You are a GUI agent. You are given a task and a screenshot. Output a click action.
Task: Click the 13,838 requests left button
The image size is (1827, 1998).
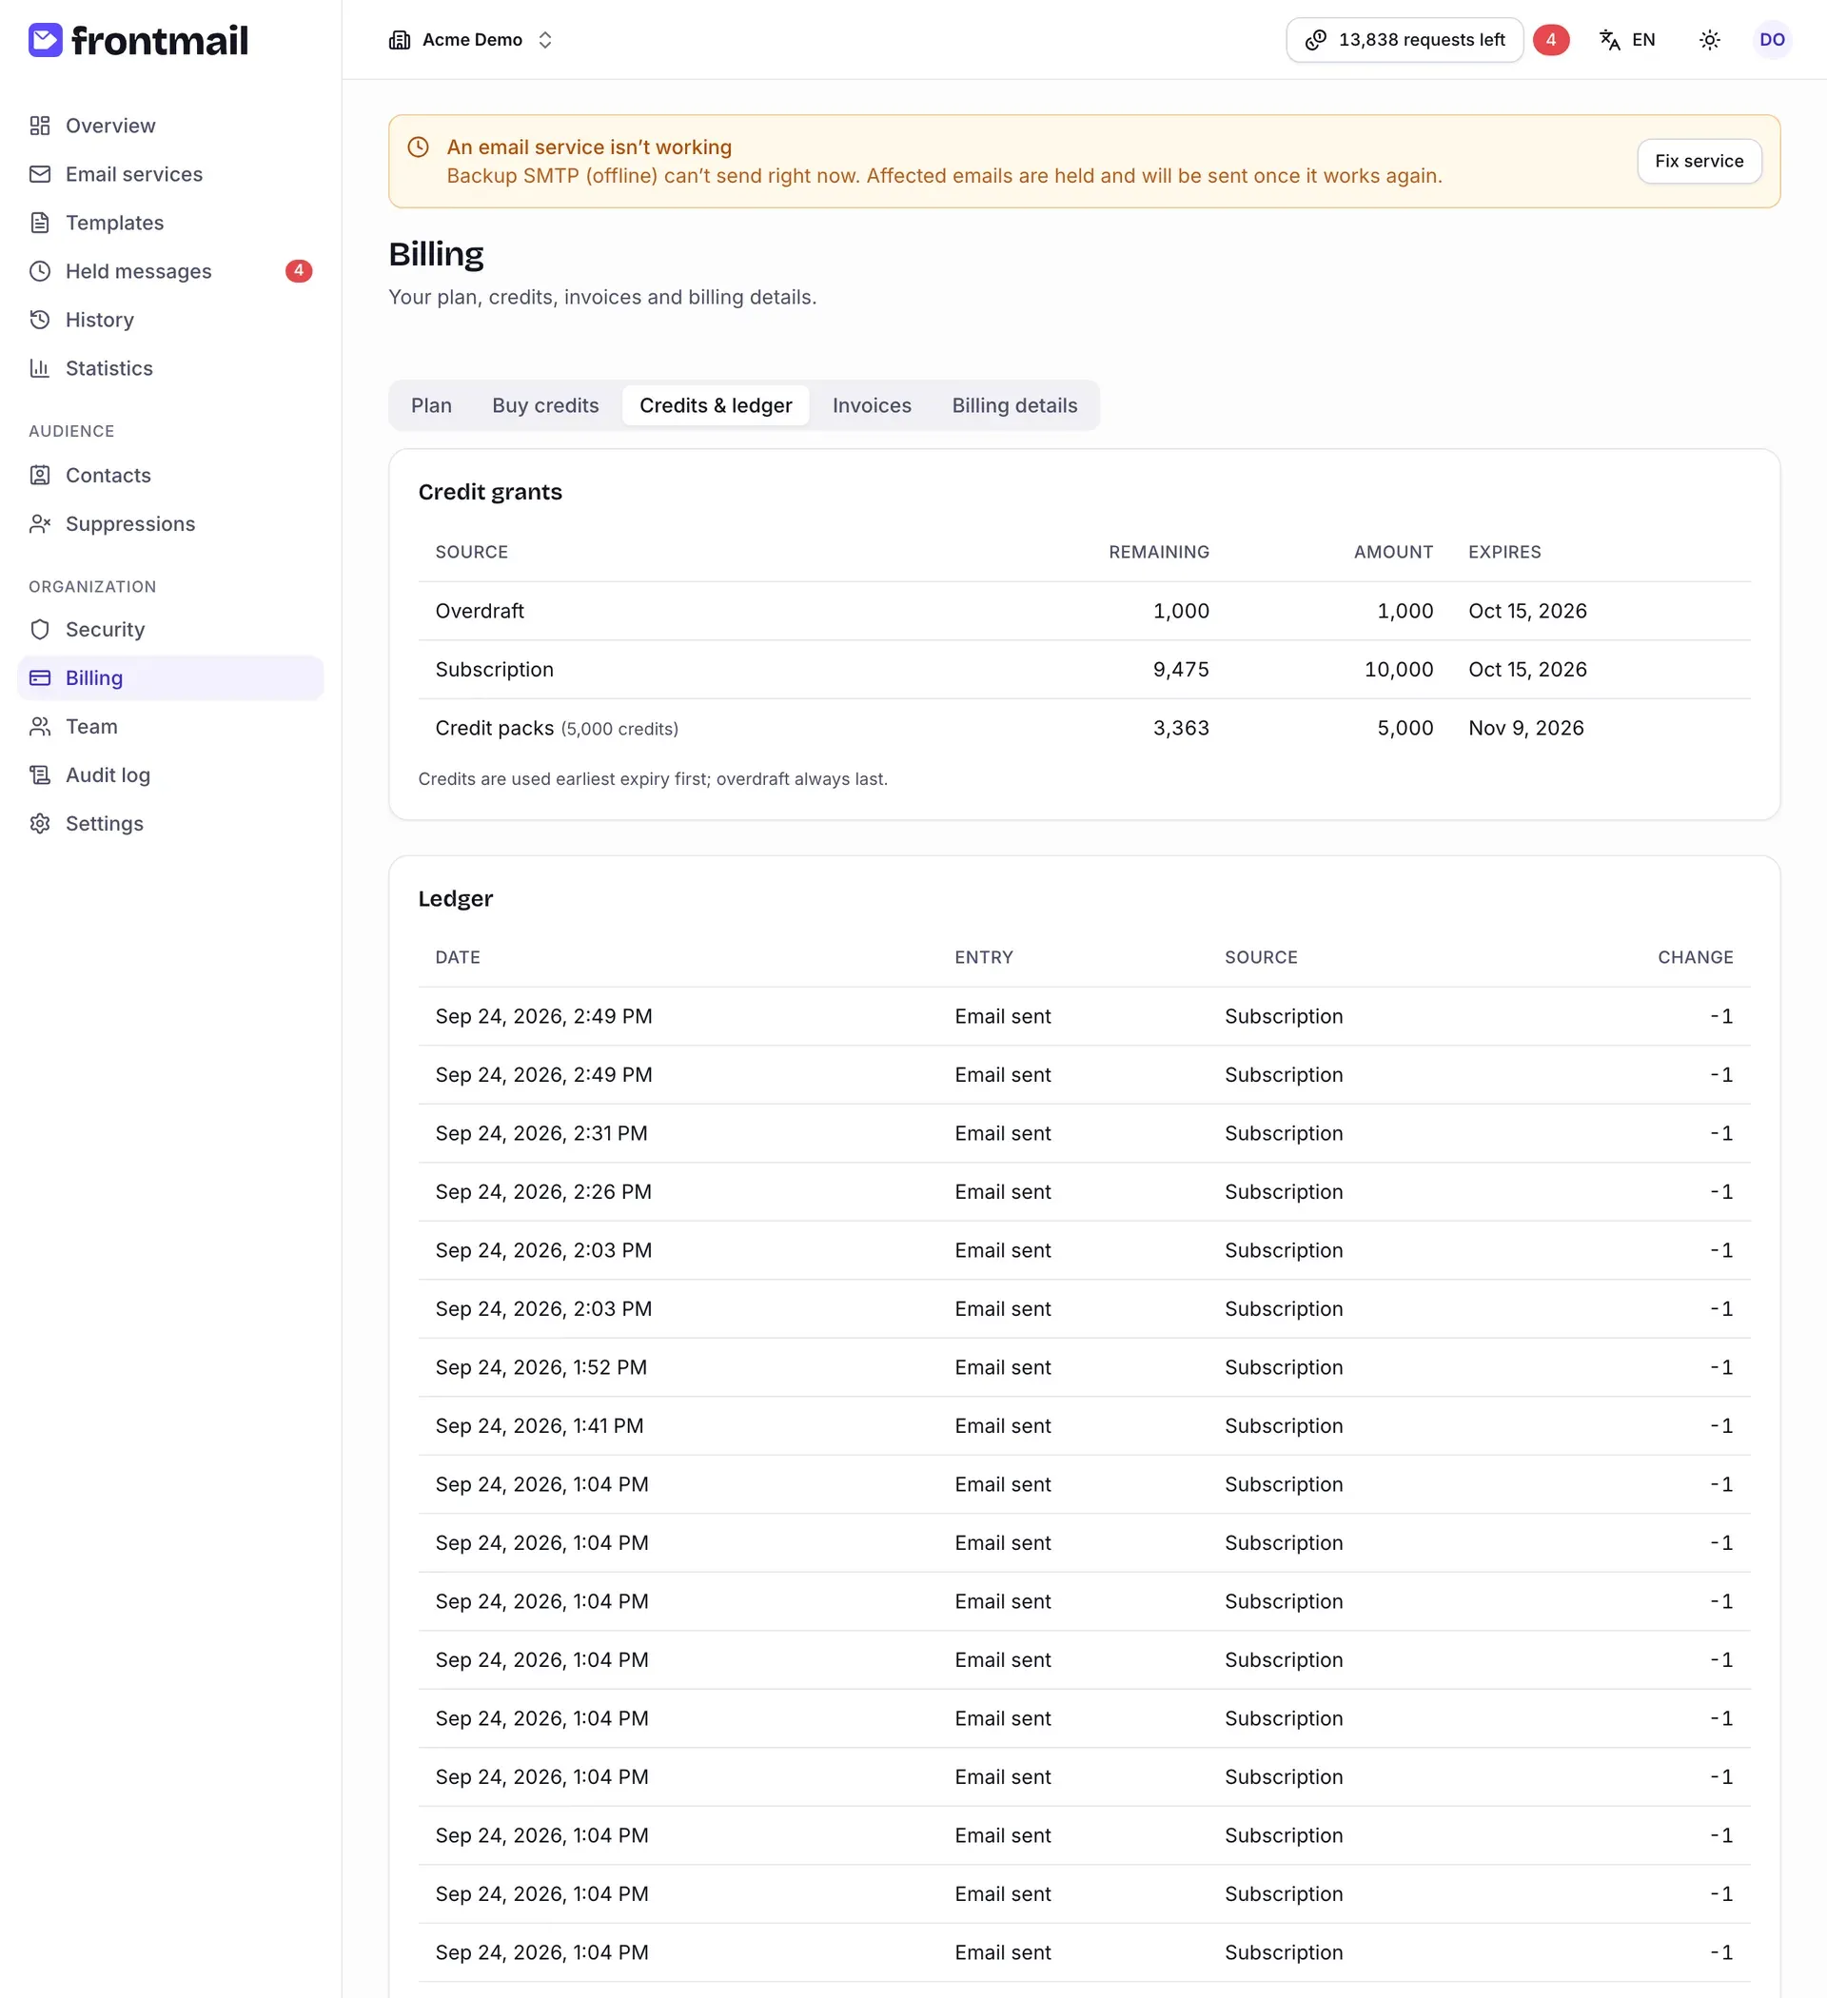pyautogui.click(x=1404, y=40)
